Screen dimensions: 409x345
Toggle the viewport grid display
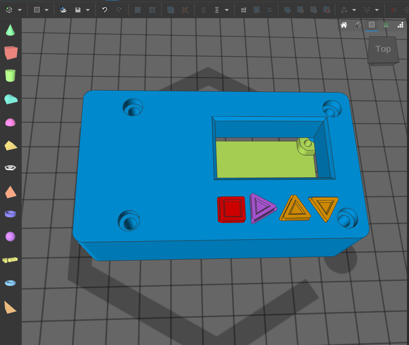(372, 25)
